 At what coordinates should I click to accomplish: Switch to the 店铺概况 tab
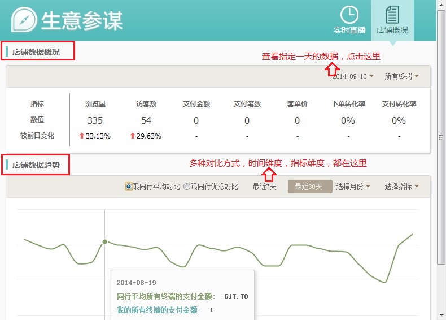[x=392, y=20]
